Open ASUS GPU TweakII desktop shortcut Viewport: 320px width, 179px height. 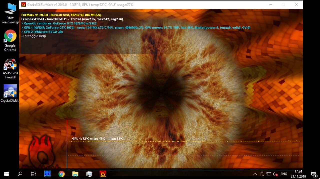coord(10,69)
